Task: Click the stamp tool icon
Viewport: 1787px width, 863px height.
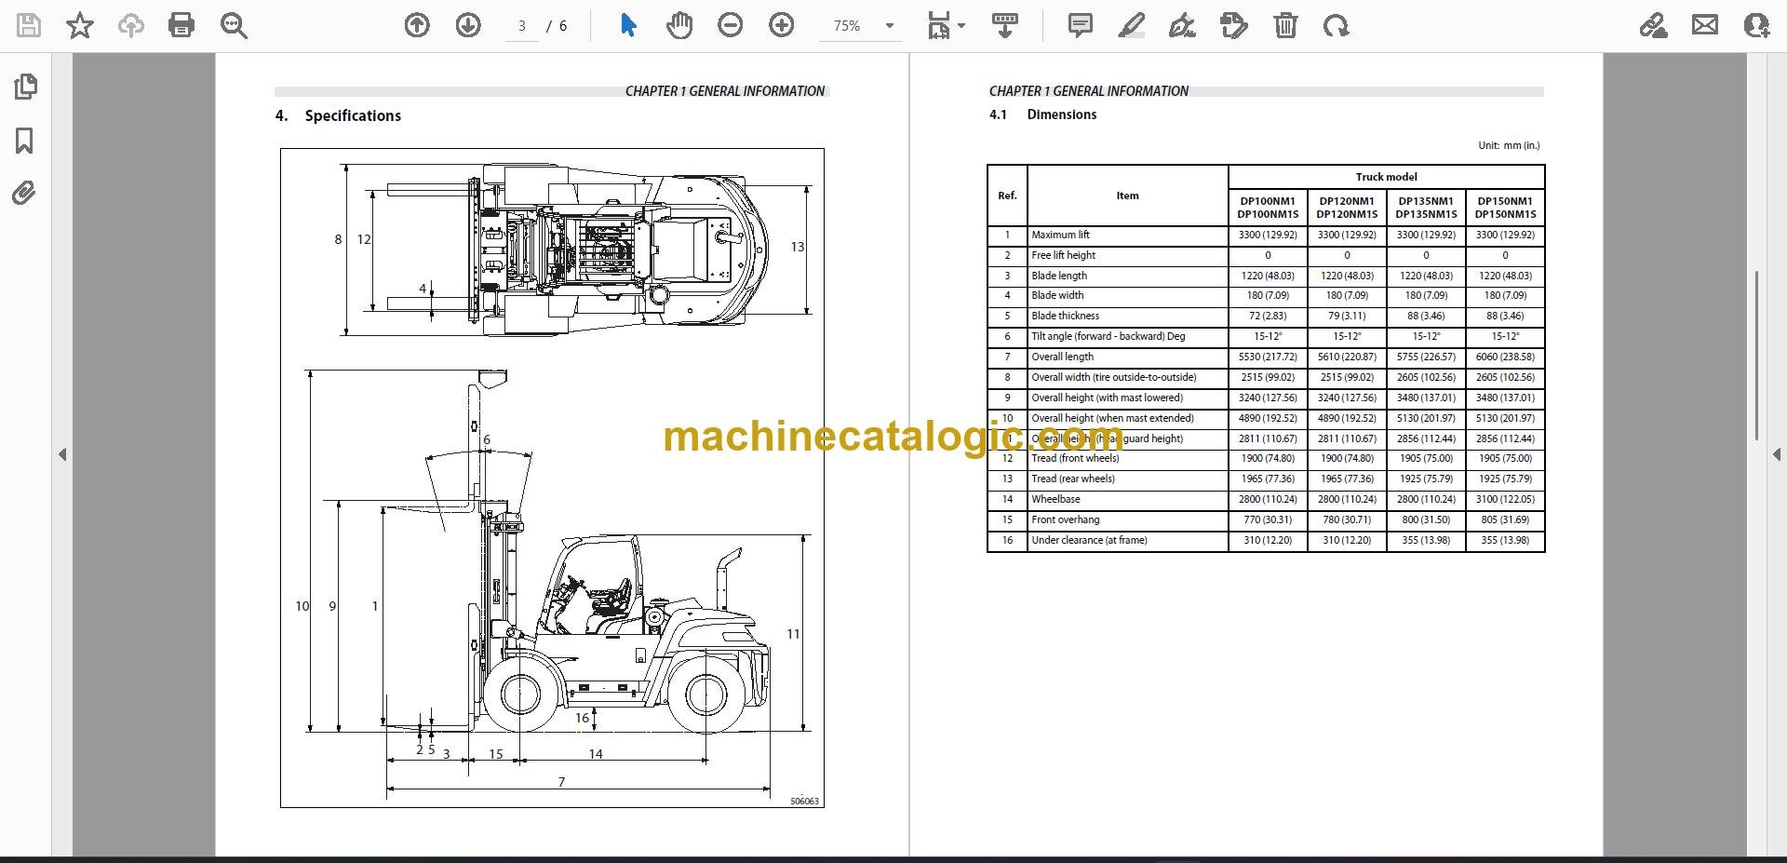Action: coord(1234,26)
